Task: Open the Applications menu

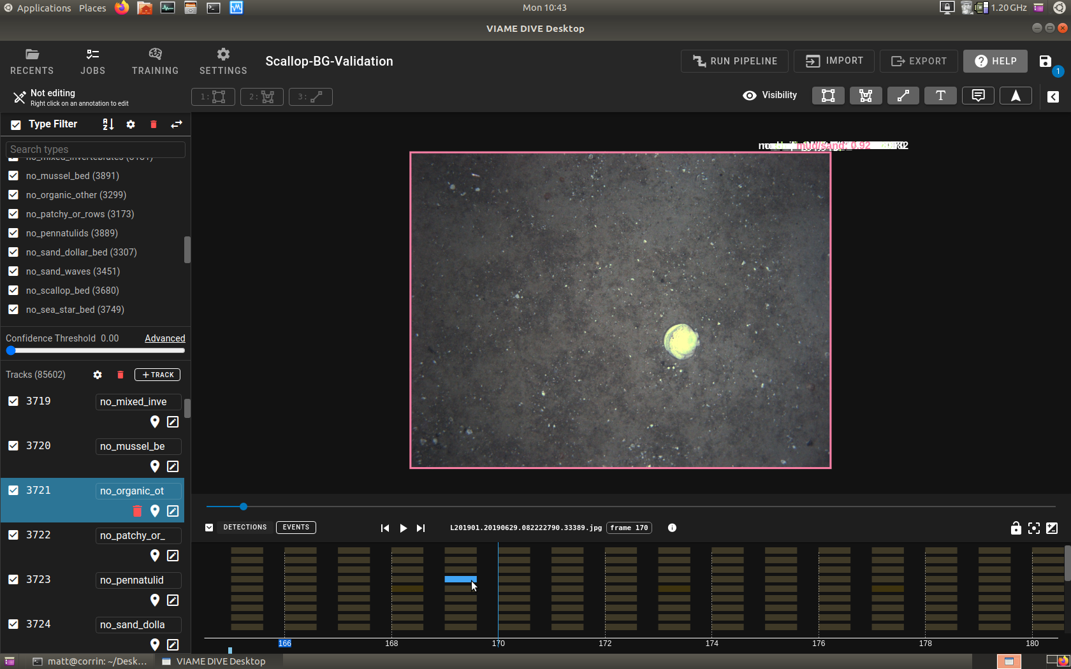Action: pos(38,8)
